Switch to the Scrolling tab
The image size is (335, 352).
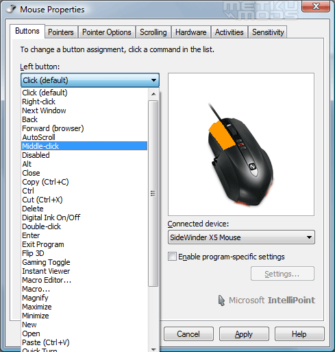tap(153, 32)
